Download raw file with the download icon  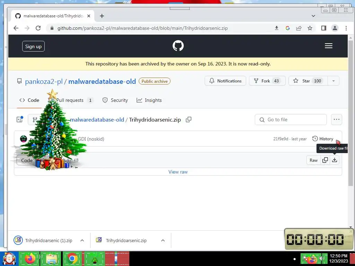(x=335, y=160)
